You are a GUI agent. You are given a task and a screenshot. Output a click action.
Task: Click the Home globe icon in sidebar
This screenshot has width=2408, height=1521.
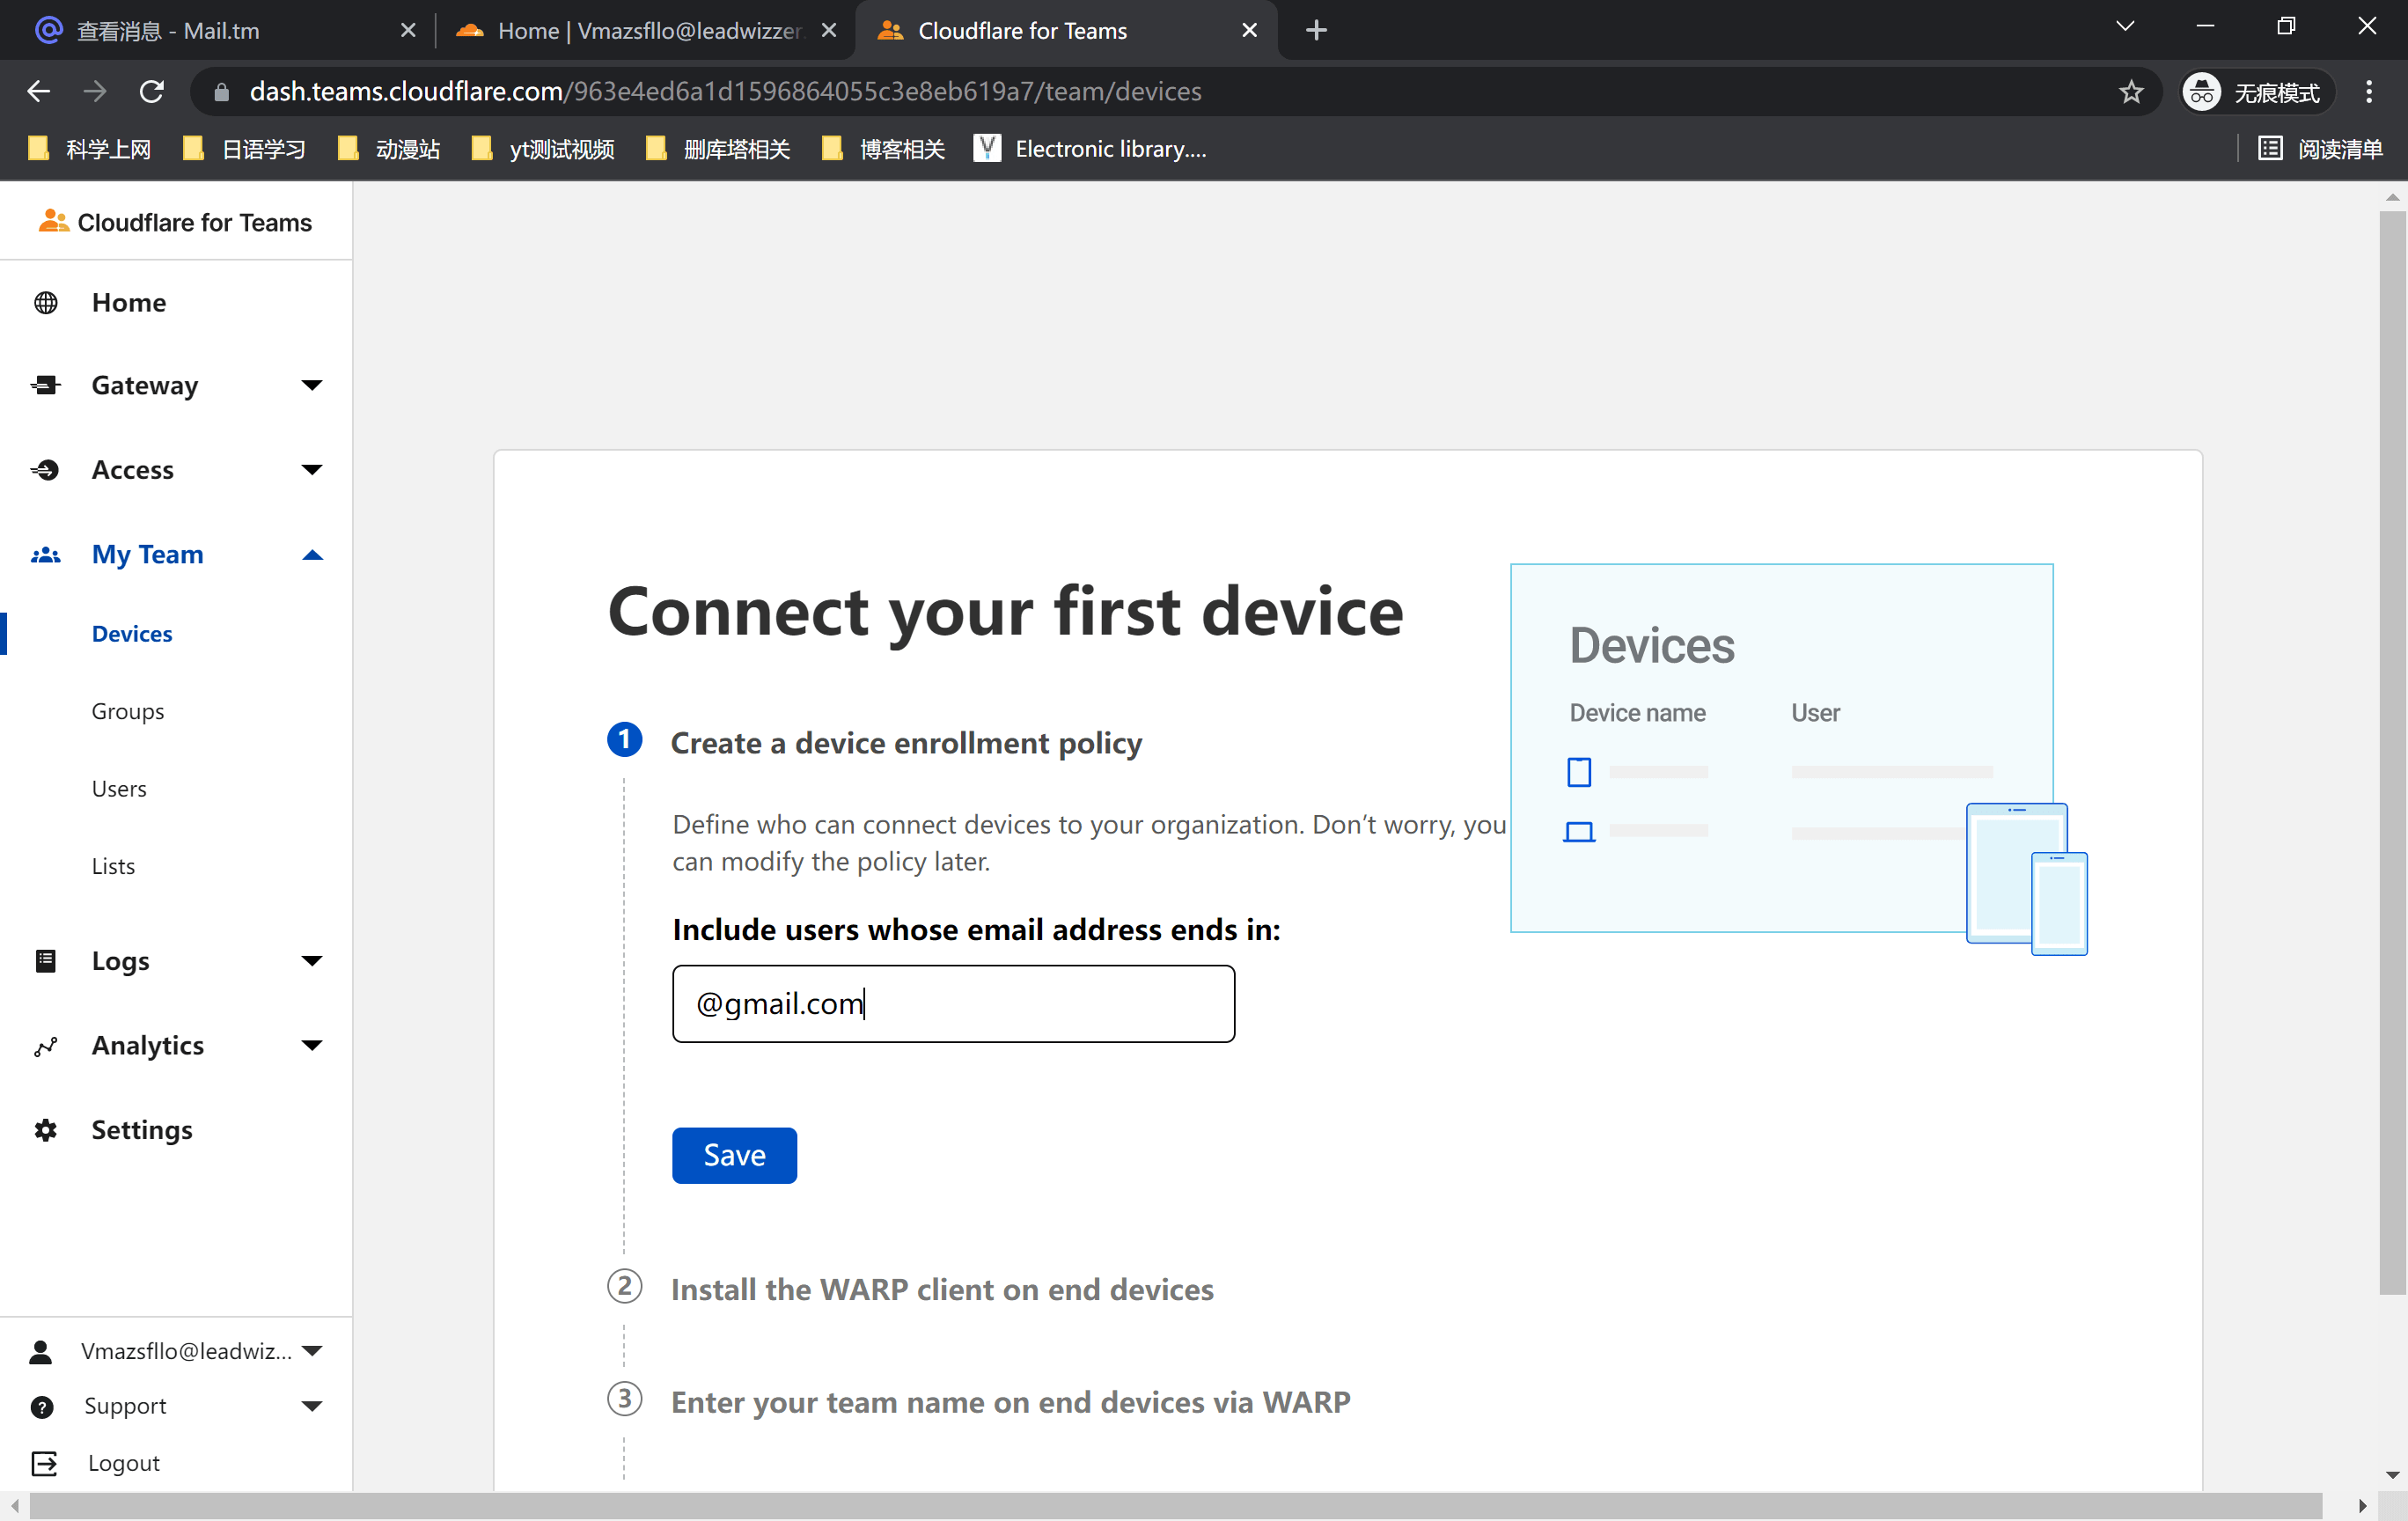tap(46, 303)
